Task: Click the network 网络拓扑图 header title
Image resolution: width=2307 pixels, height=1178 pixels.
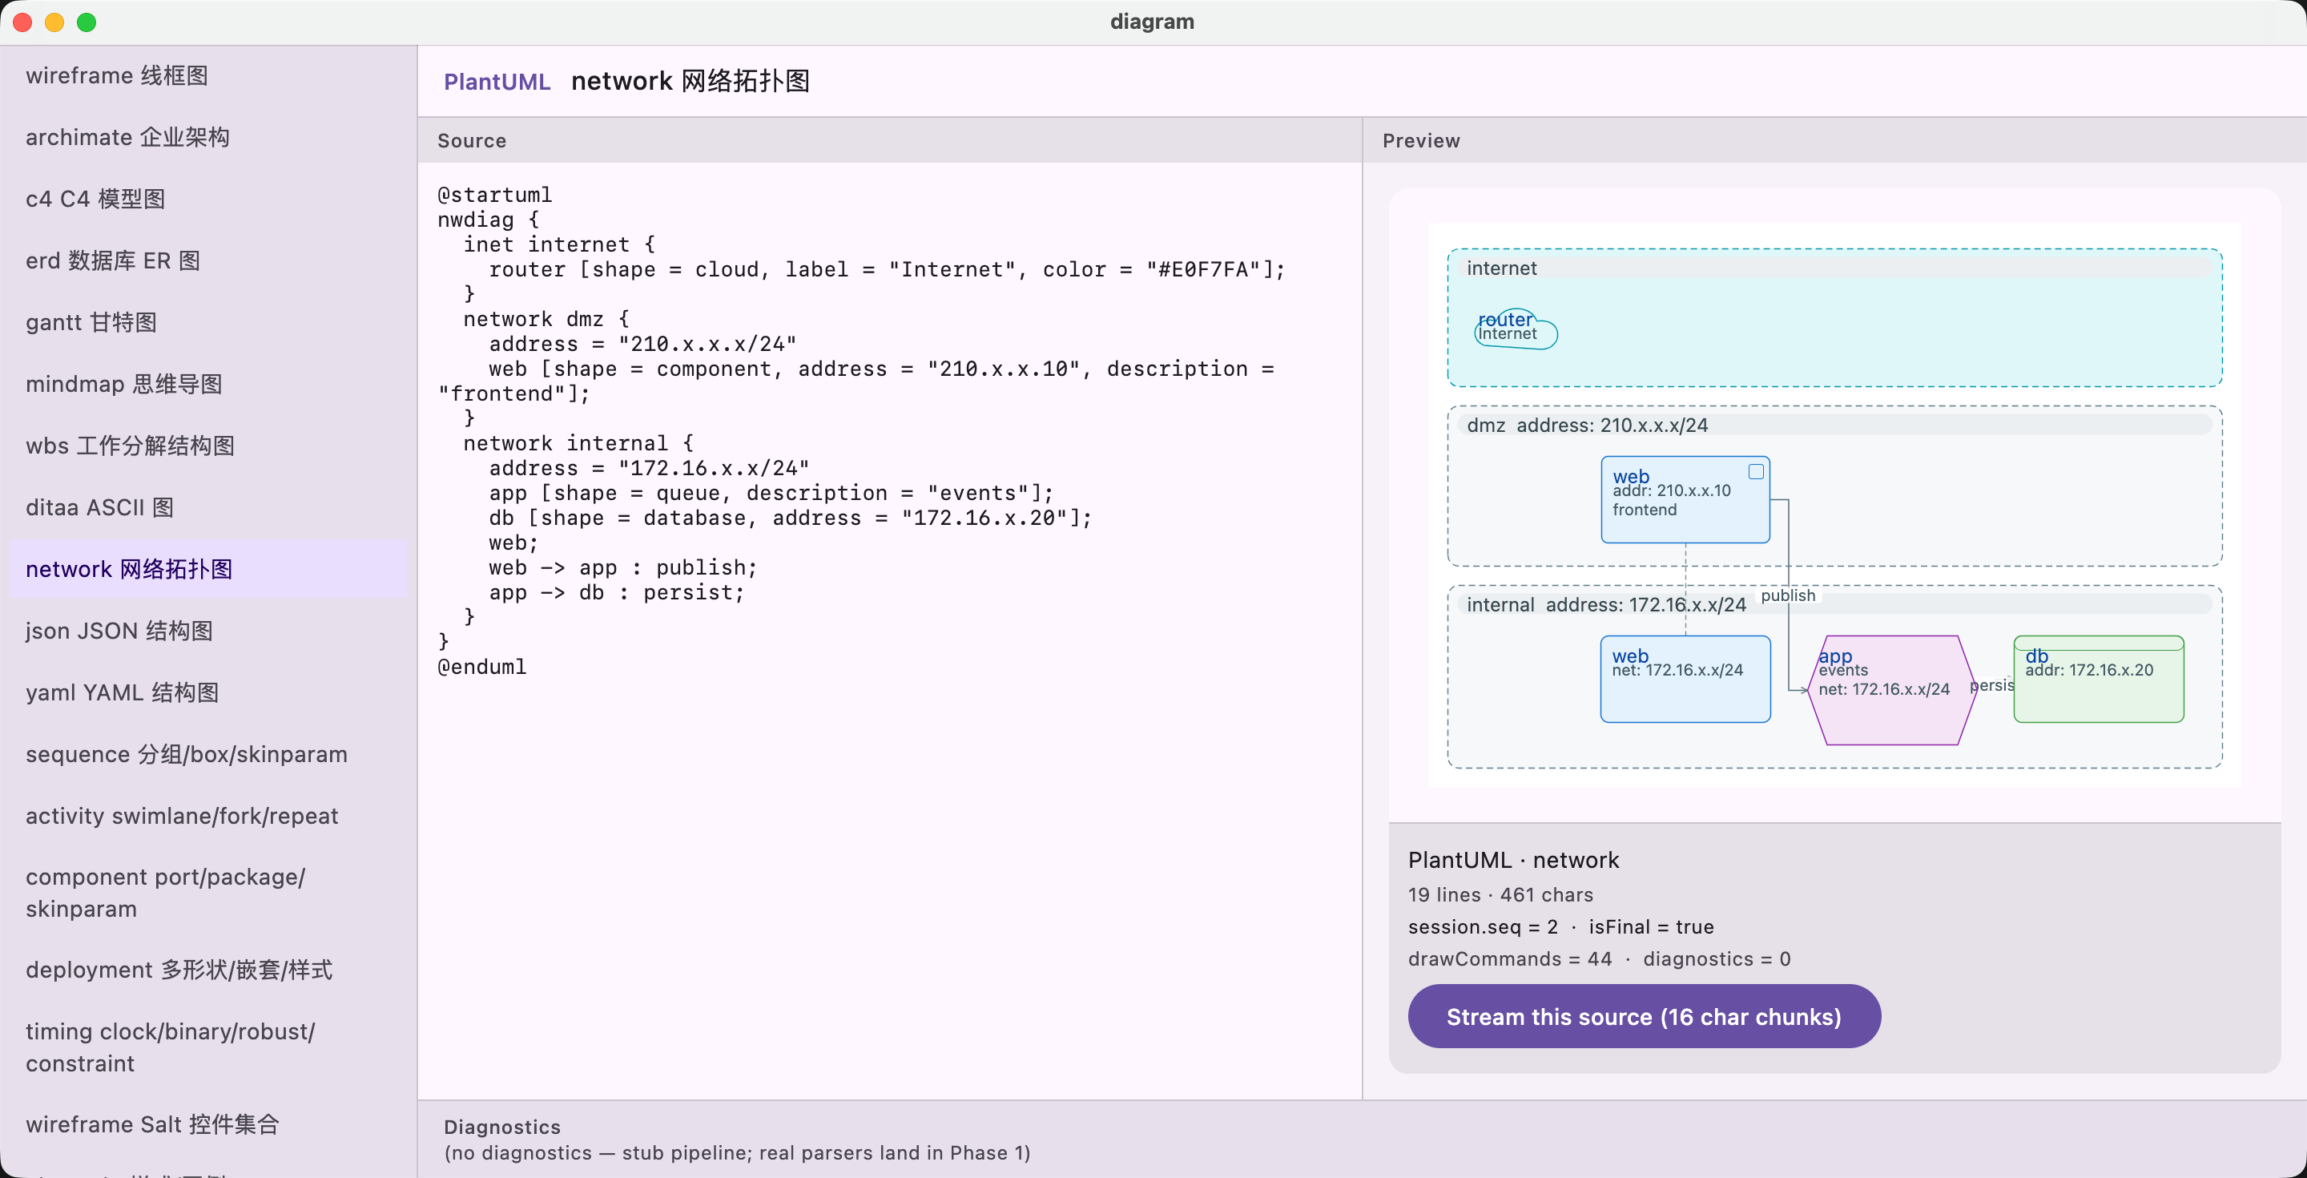Action: pos(690,82)
